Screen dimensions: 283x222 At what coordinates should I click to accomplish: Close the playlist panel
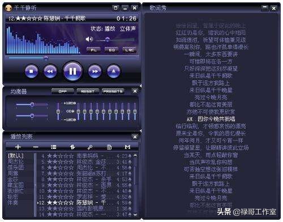135,136
